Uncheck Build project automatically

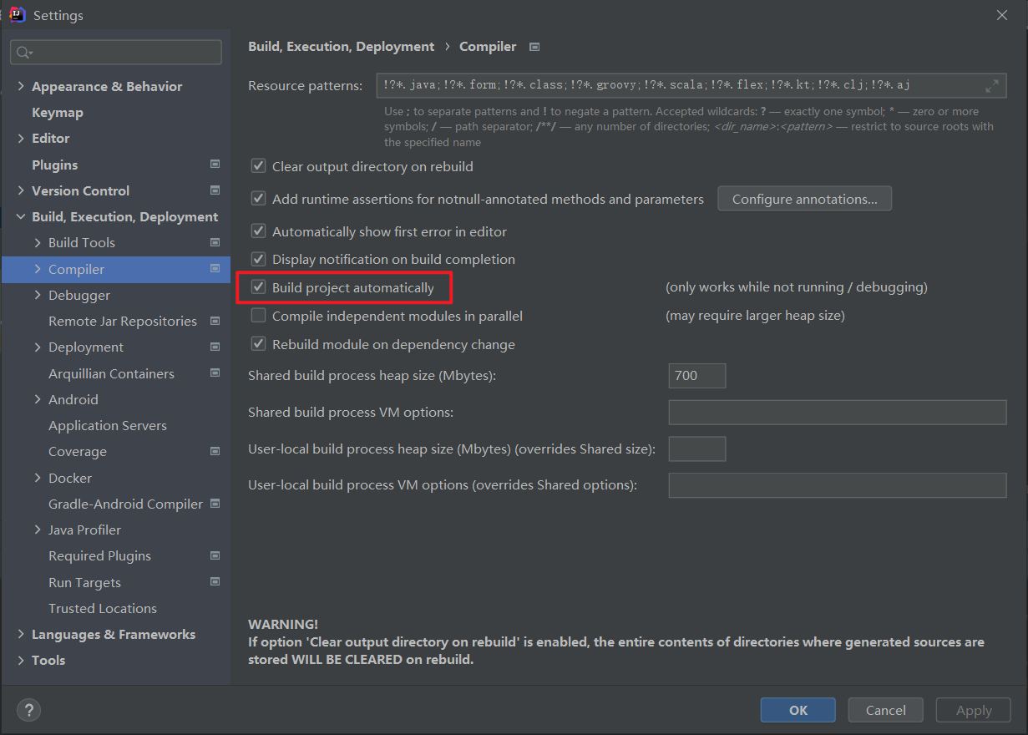(x=259, y=287)
